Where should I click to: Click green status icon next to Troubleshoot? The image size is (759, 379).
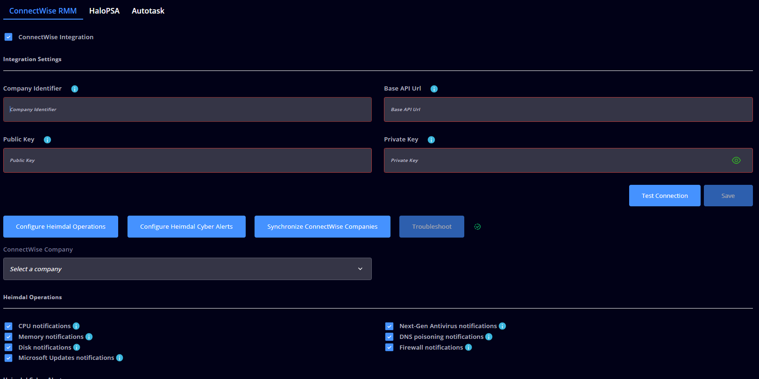[x=477, y=227]
